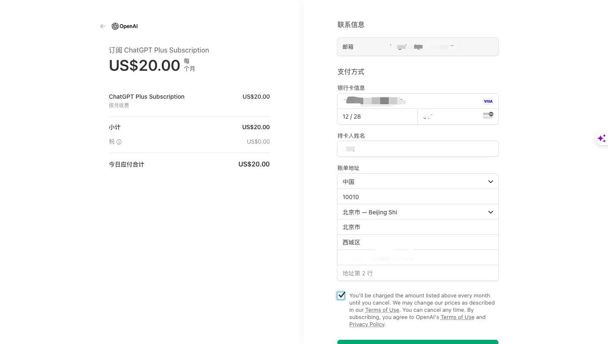Click the back arrow next to OpenAI

(x=103, y=26)
